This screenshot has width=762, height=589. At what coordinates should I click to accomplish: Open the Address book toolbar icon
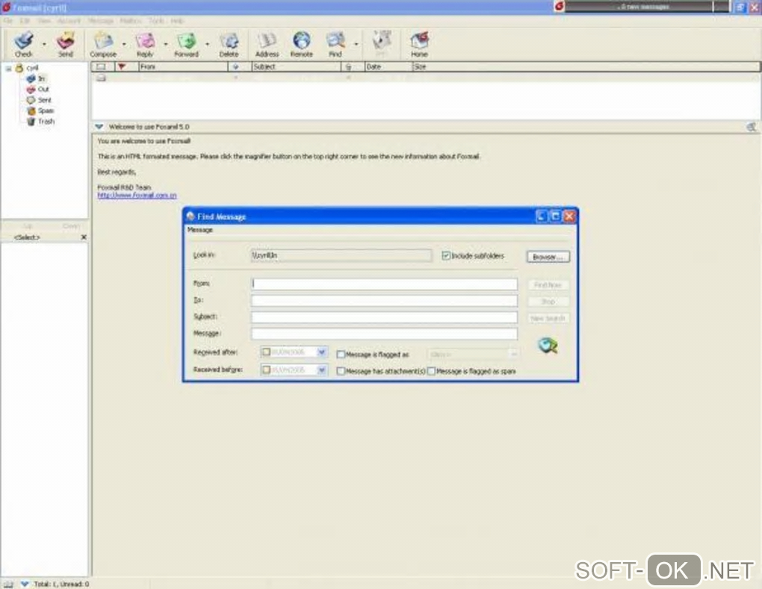pyautogui.click(x=267, y=41)
